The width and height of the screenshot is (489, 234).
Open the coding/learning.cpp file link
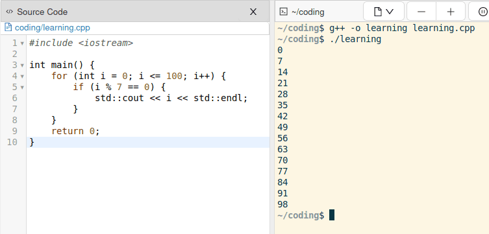point(53,28)
